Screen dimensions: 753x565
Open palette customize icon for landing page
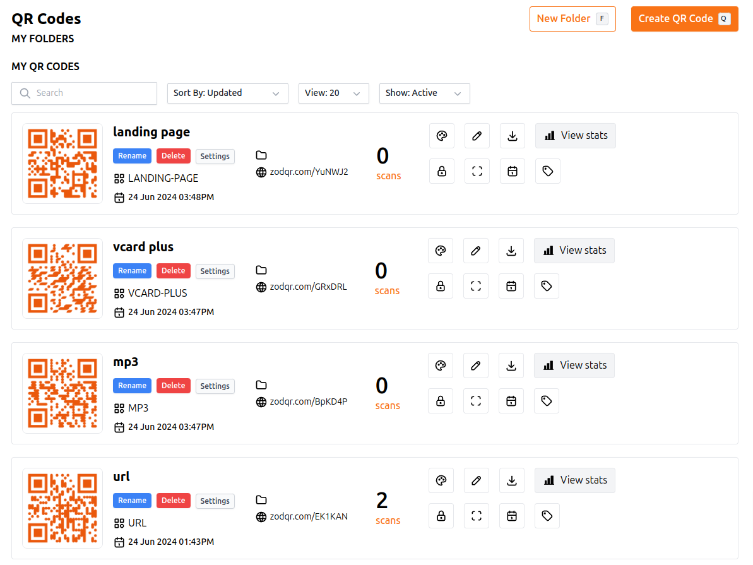(442, 136)
